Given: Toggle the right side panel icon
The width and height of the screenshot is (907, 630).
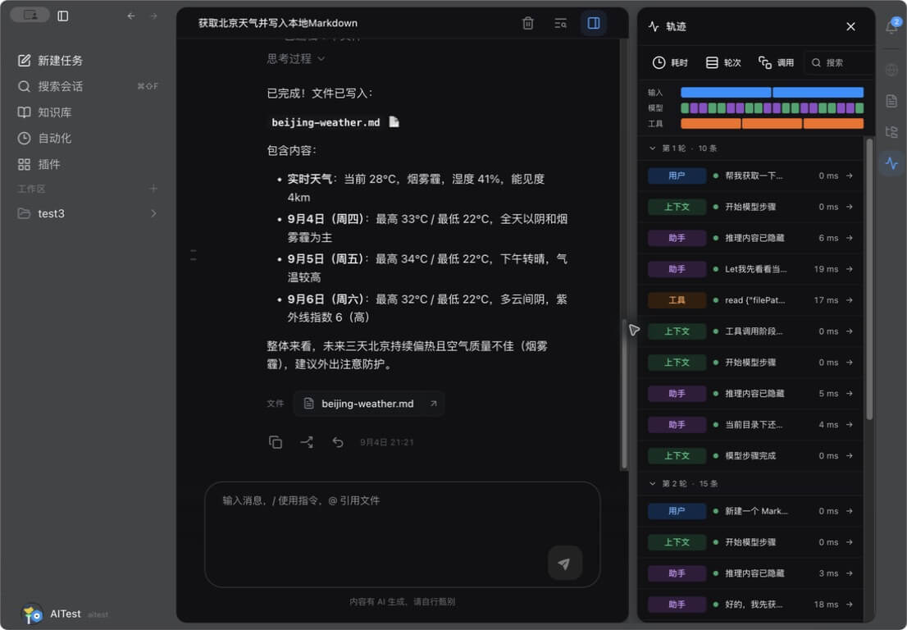Looking at the screenshot, I should click(594, 23).
